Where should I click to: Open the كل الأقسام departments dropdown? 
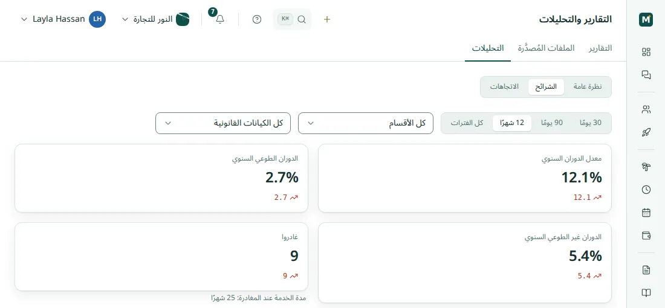366,123
